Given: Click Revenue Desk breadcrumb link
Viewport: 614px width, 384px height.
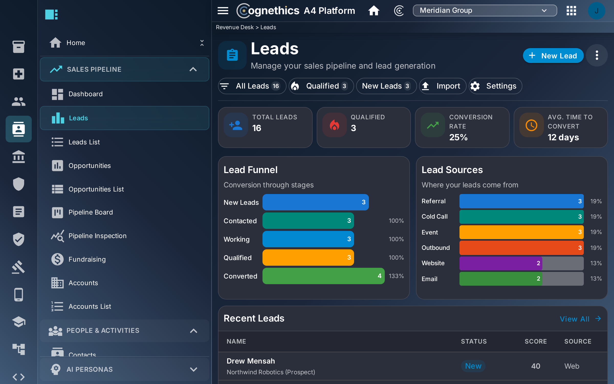Looking at the screenshot, I should coord(235,27).
